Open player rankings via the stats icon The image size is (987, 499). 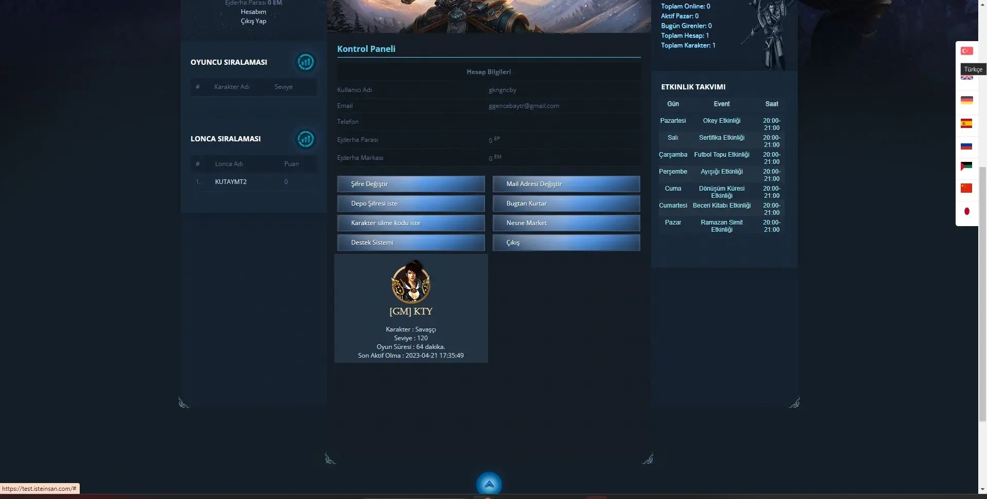(306, 62)
